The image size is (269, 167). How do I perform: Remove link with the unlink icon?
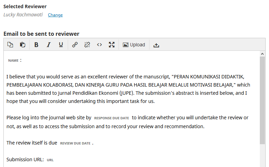coord(87,45)
